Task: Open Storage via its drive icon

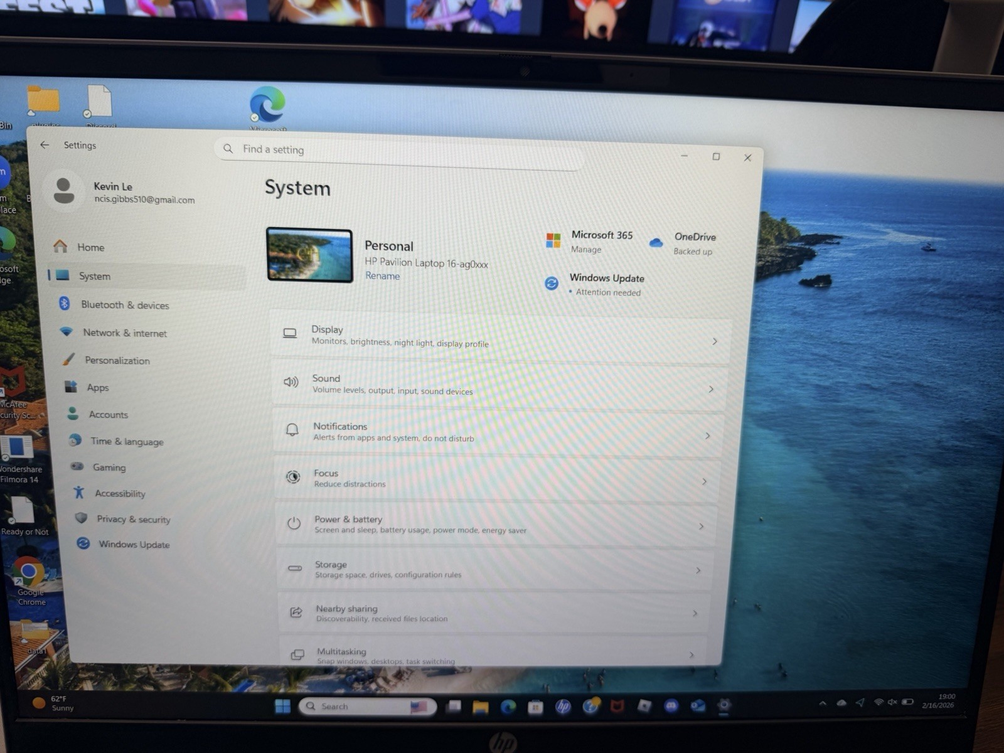Action: (295, 568)
